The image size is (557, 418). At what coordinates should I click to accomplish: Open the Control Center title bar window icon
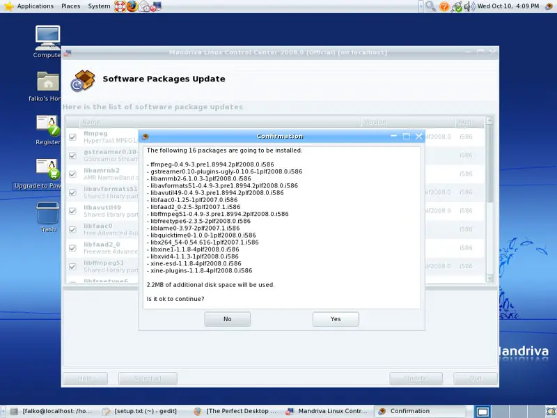click(x=67, y=53)
